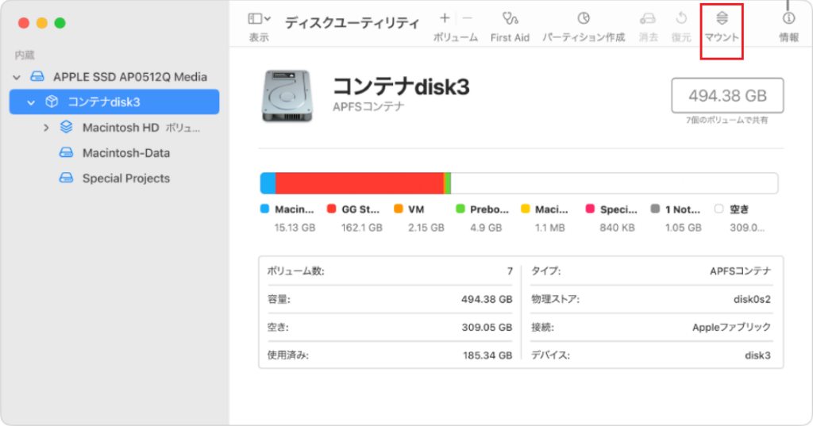
Task: Click the APPLE SSD drive icon in the sidebar
Action: pos(37,77)
